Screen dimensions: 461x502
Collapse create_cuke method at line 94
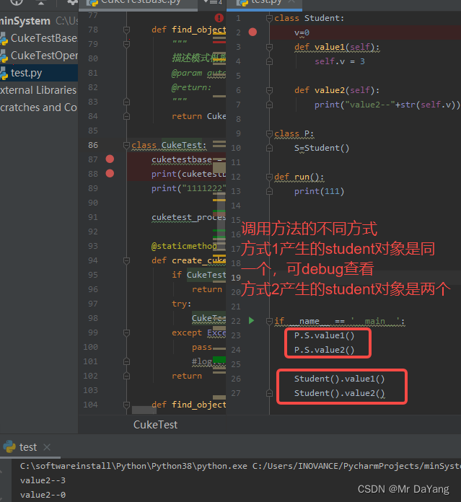tap(126, 260)
